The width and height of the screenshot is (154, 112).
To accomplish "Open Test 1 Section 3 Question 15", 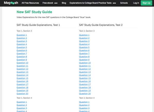I will [x=22, y=78].
